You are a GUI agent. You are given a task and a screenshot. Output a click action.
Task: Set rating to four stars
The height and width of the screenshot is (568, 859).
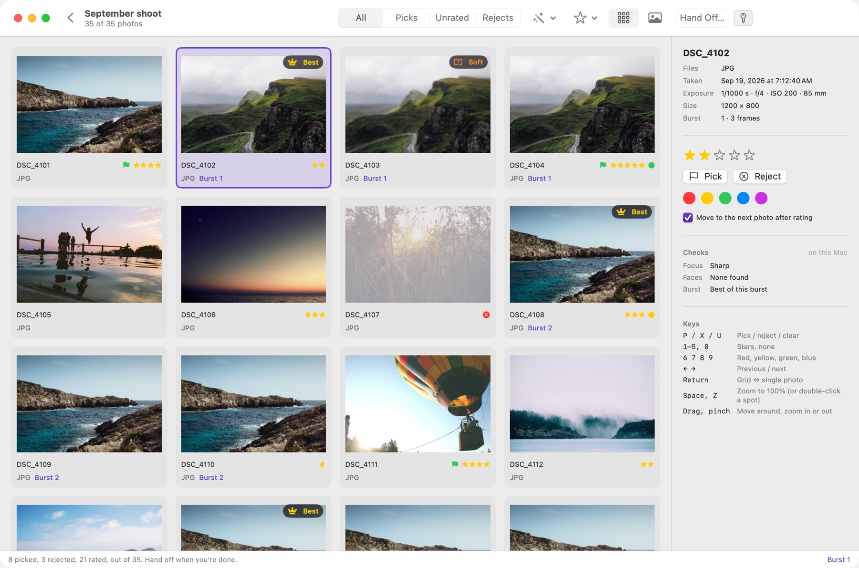pos(734,155)
